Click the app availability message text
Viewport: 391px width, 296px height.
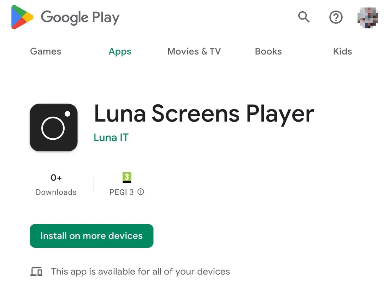click(x=140, y=272)
